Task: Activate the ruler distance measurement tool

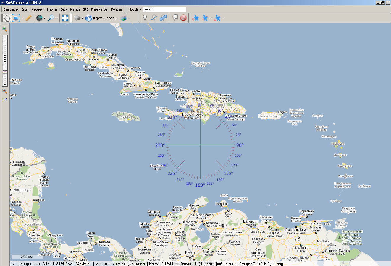Action: (28, 18)
